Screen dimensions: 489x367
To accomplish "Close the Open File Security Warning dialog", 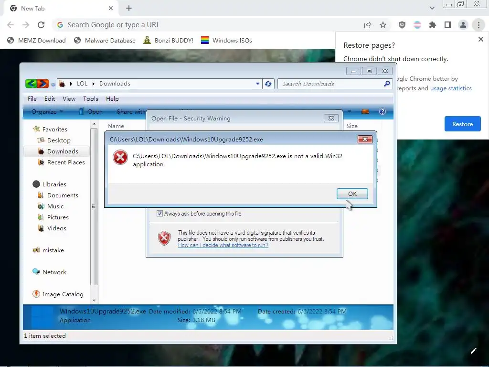I will click(331, 119).
